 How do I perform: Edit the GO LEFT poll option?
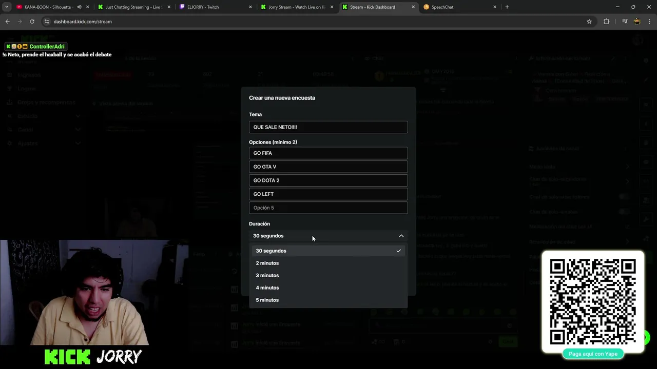click(x=328, y=194)
